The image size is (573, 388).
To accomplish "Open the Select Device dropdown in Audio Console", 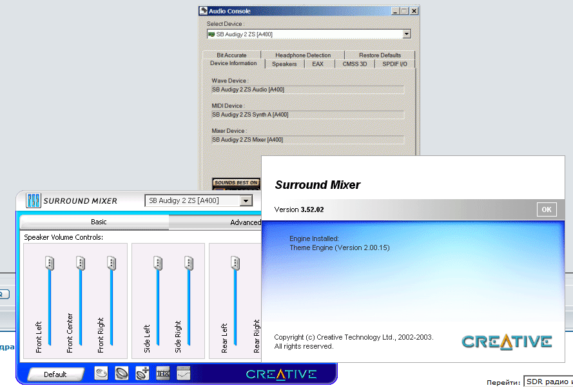I will (x=406, y=34).
